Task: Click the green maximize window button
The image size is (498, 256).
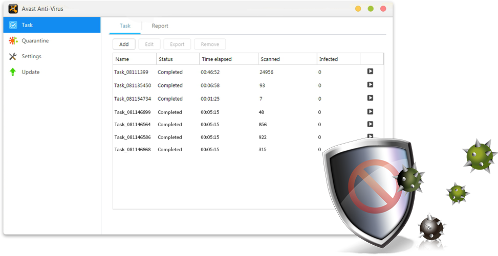Action: [371, 9]
